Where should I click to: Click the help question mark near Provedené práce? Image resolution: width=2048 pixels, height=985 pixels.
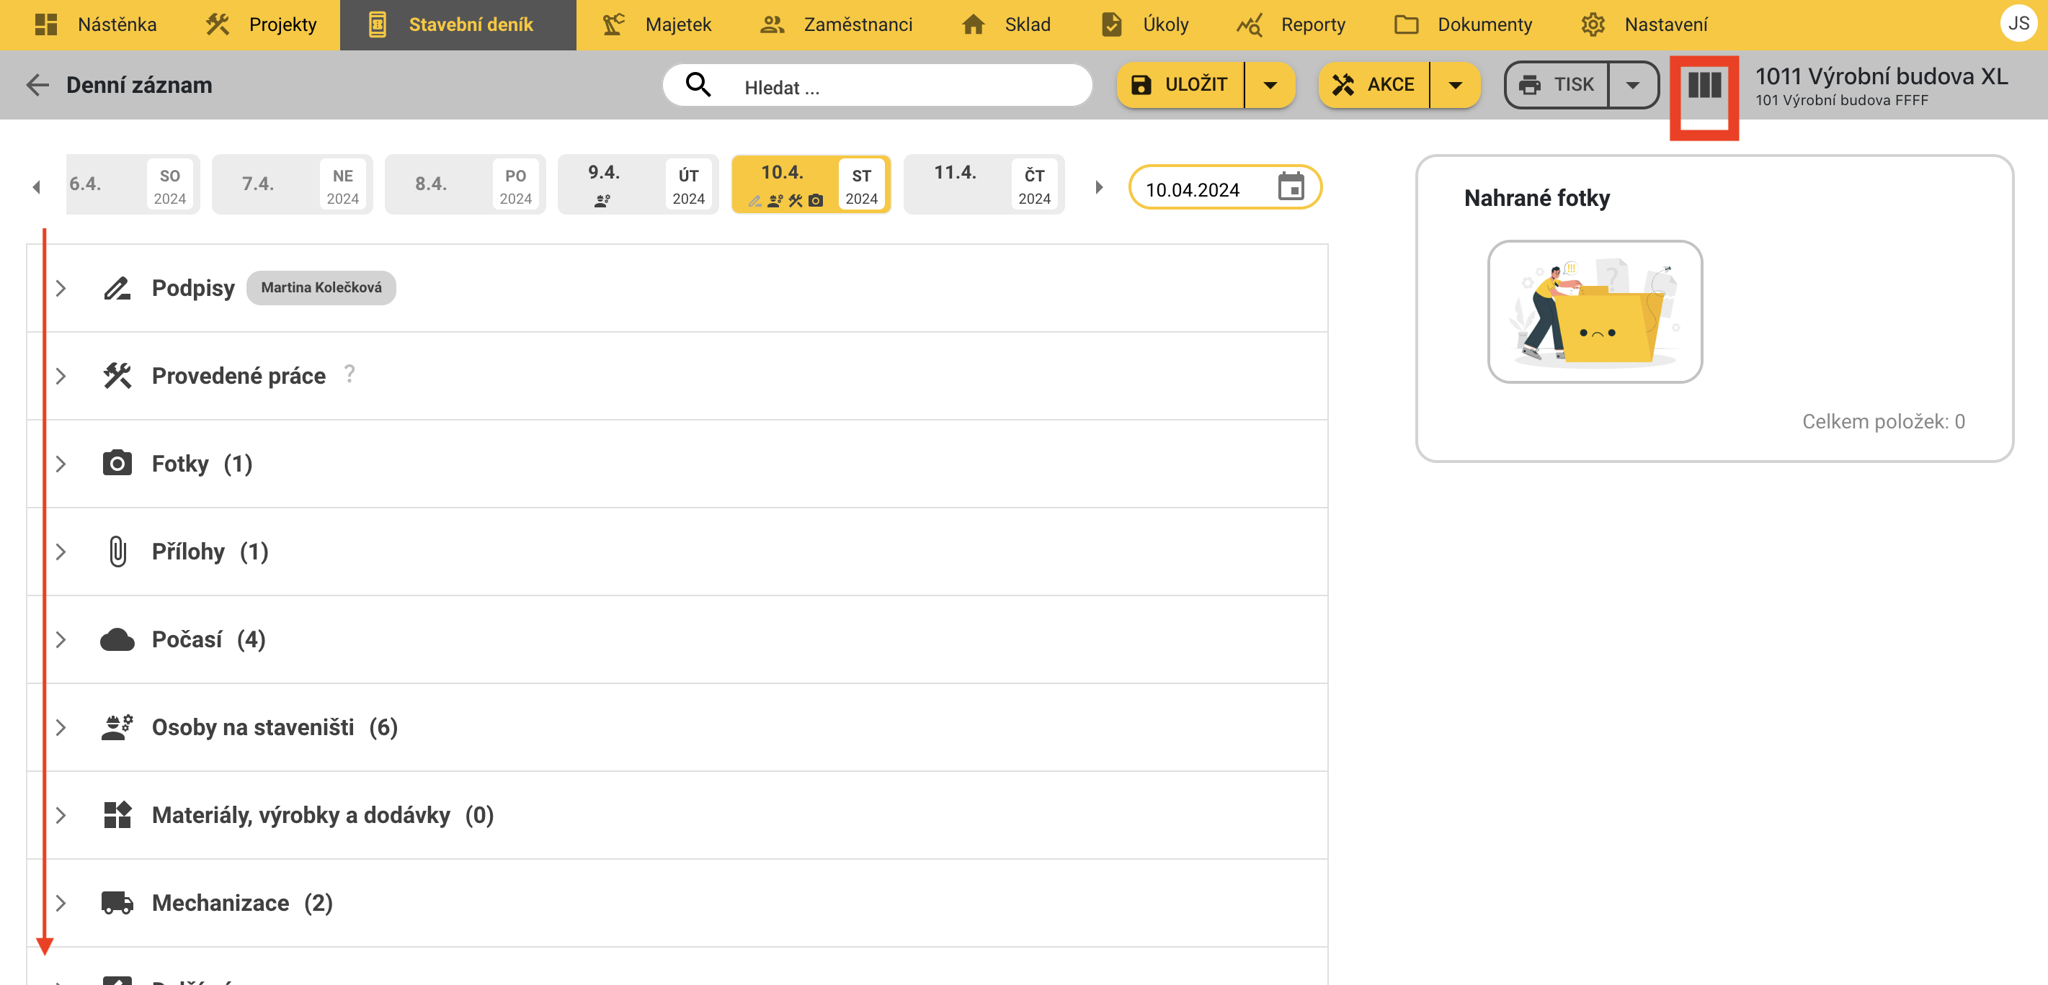[349, 374]
